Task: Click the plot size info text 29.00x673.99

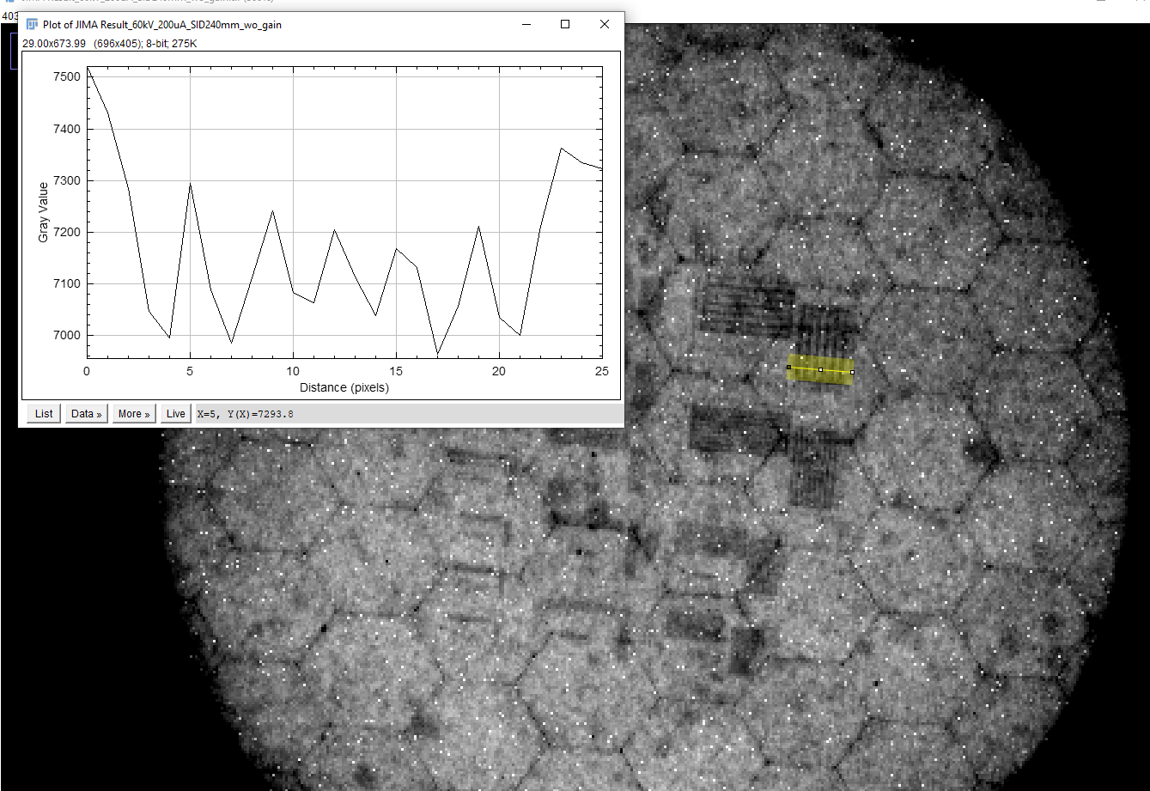Action: (53, 44)
